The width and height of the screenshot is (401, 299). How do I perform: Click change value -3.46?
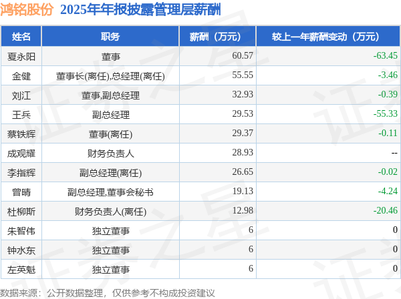pyautogui.click(x=388, y=75)
